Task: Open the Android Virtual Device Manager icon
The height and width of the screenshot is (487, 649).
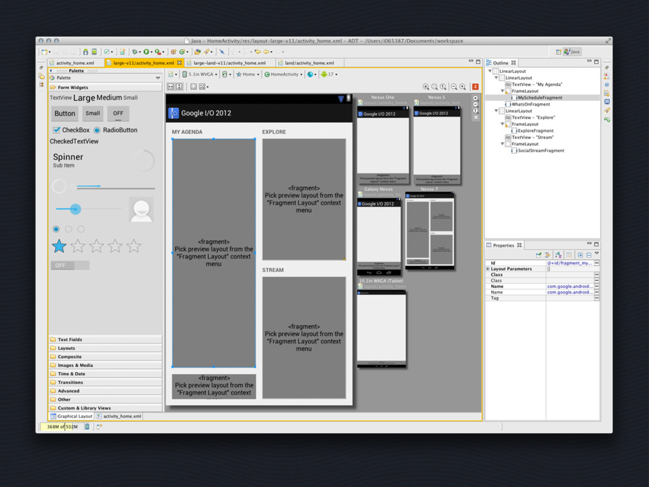Action: coord(94,52)
